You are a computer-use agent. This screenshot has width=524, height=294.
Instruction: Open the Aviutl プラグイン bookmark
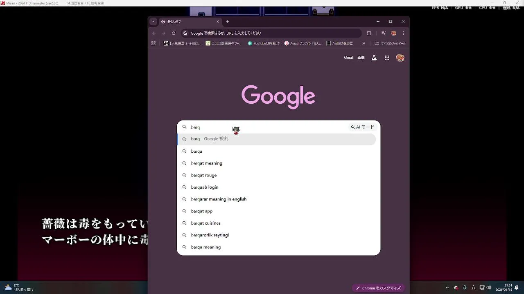[303, 43]
